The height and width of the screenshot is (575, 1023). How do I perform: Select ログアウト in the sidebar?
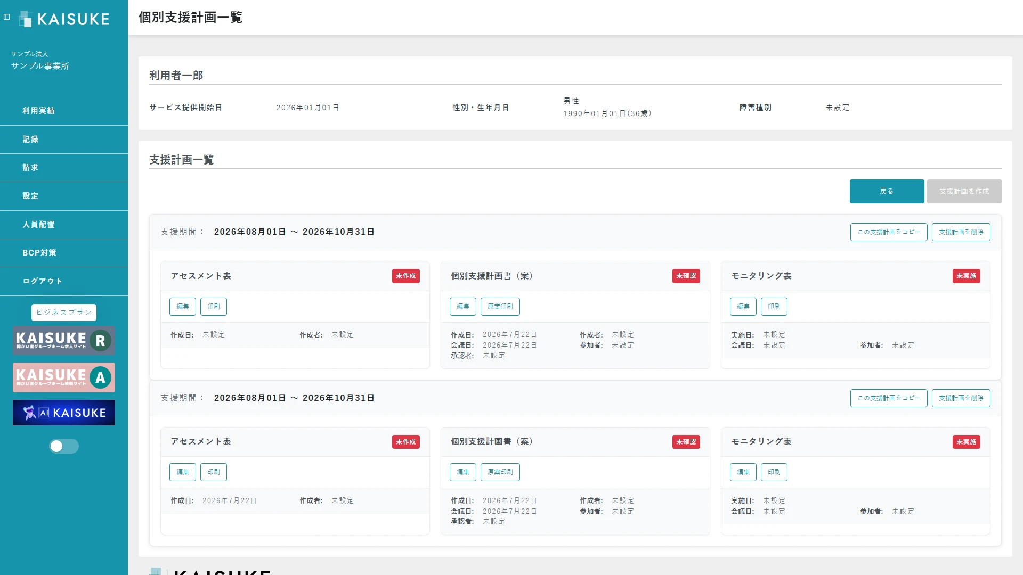[x=64, y=281]
